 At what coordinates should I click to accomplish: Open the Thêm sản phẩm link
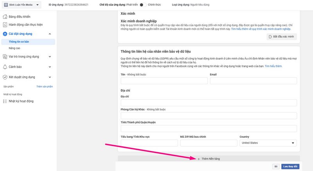(45, 86)
